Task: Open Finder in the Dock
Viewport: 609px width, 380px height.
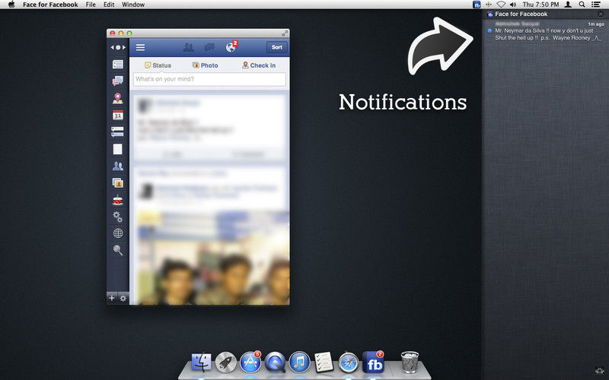Action: (x=201, y=363)
